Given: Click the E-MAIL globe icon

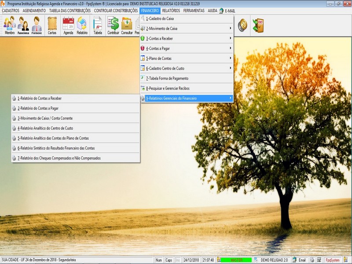Looking at the screenshot, I should pos(221,11).
